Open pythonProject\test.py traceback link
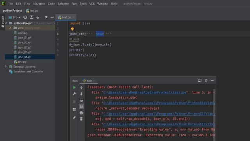 (145, 92)
